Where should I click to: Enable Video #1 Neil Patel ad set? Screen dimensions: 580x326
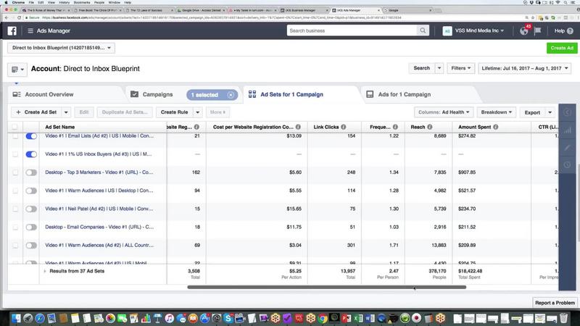point(31,209)
